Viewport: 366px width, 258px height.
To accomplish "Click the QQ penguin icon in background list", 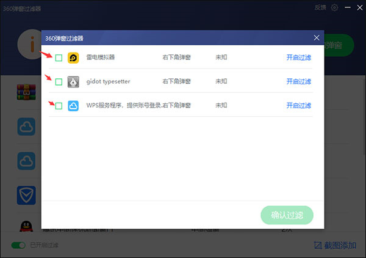I will click(26, 226).
